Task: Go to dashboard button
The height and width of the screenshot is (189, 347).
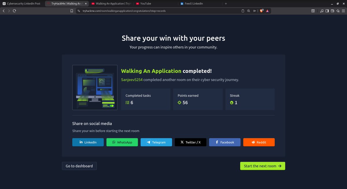Action: coord(79,166)
